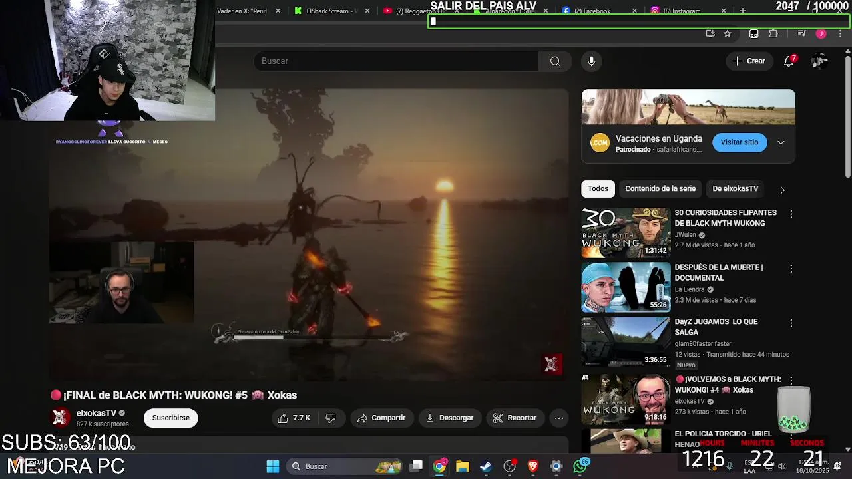Click the YouTube search magnifier button
The width and height of the screenshot is (852, 479).
[555, 61]
